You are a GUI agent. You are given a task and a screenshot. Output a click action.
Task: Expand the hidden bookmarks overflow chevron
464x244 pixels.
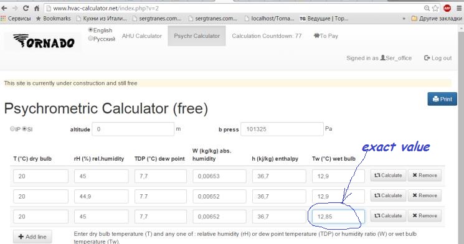pos(404,18)
